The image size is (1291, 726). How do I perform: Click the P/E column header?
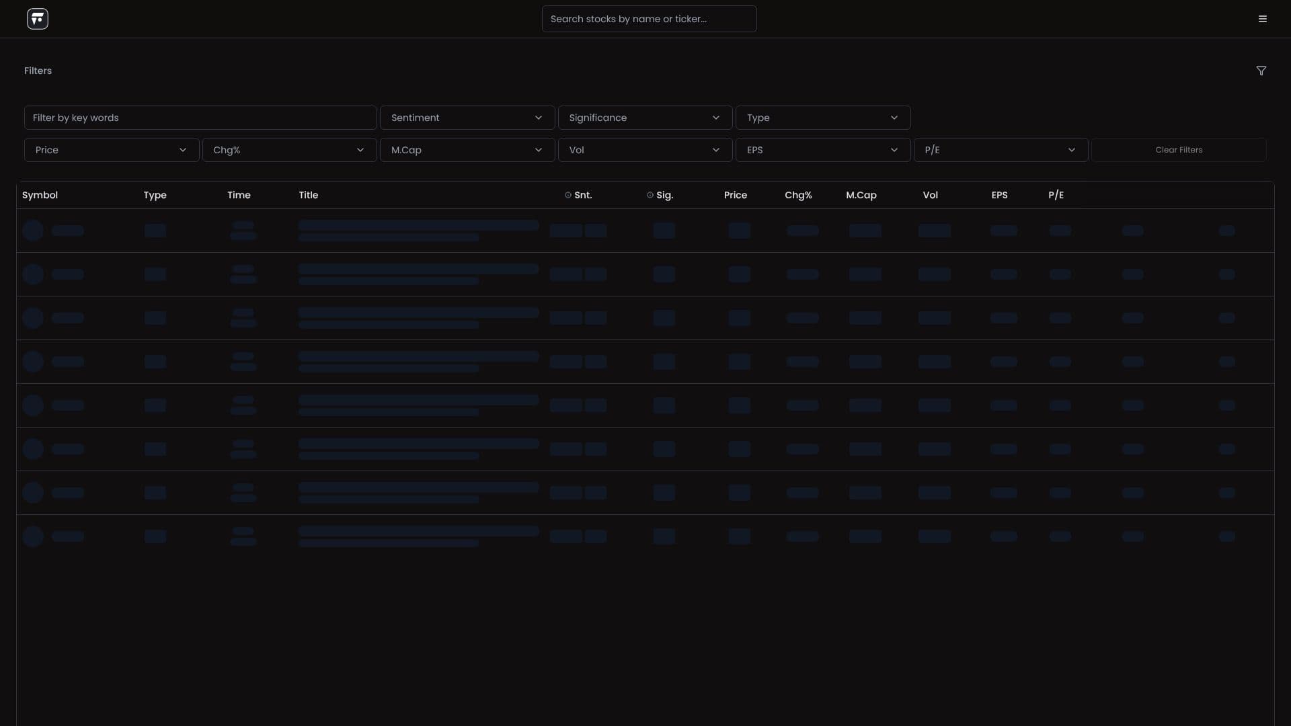pos(1056,195)
